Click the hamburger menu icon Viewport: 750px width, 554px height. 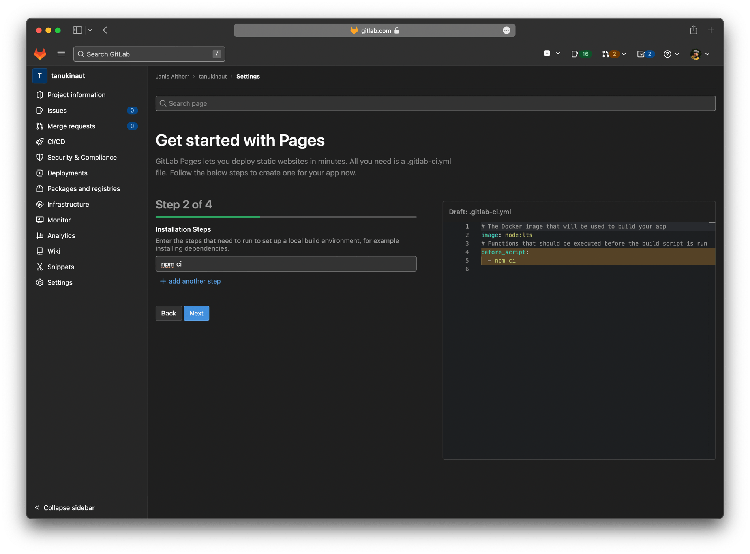61,54
